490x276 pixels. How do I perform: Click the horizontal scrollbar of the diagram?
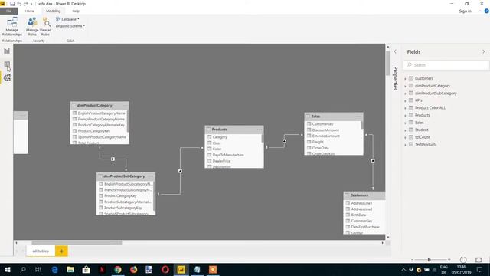pos(77,243)
